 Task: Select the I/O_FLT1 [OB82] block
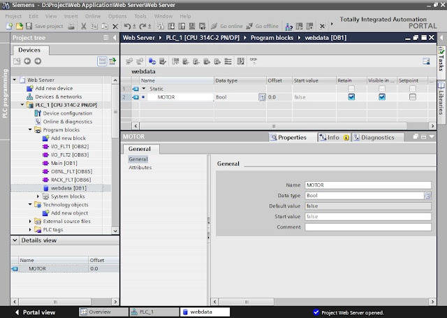click(70, 147)
